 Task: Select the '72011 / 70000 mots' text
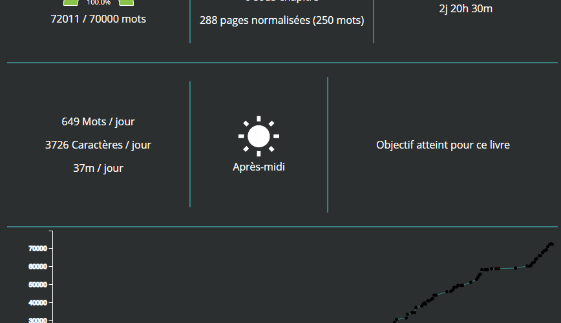tap(98, 19)
